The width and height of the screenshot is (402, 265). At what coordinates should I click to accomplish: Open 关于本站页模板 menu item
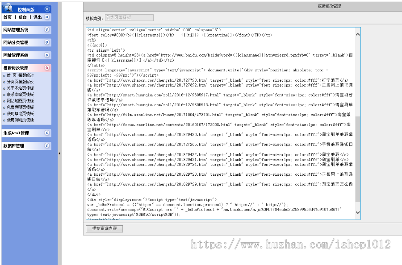tap(20, 88)
